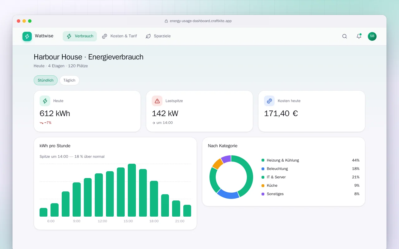Click the lock icon in address bar
The image size is (399, 249).
[166, 21]
